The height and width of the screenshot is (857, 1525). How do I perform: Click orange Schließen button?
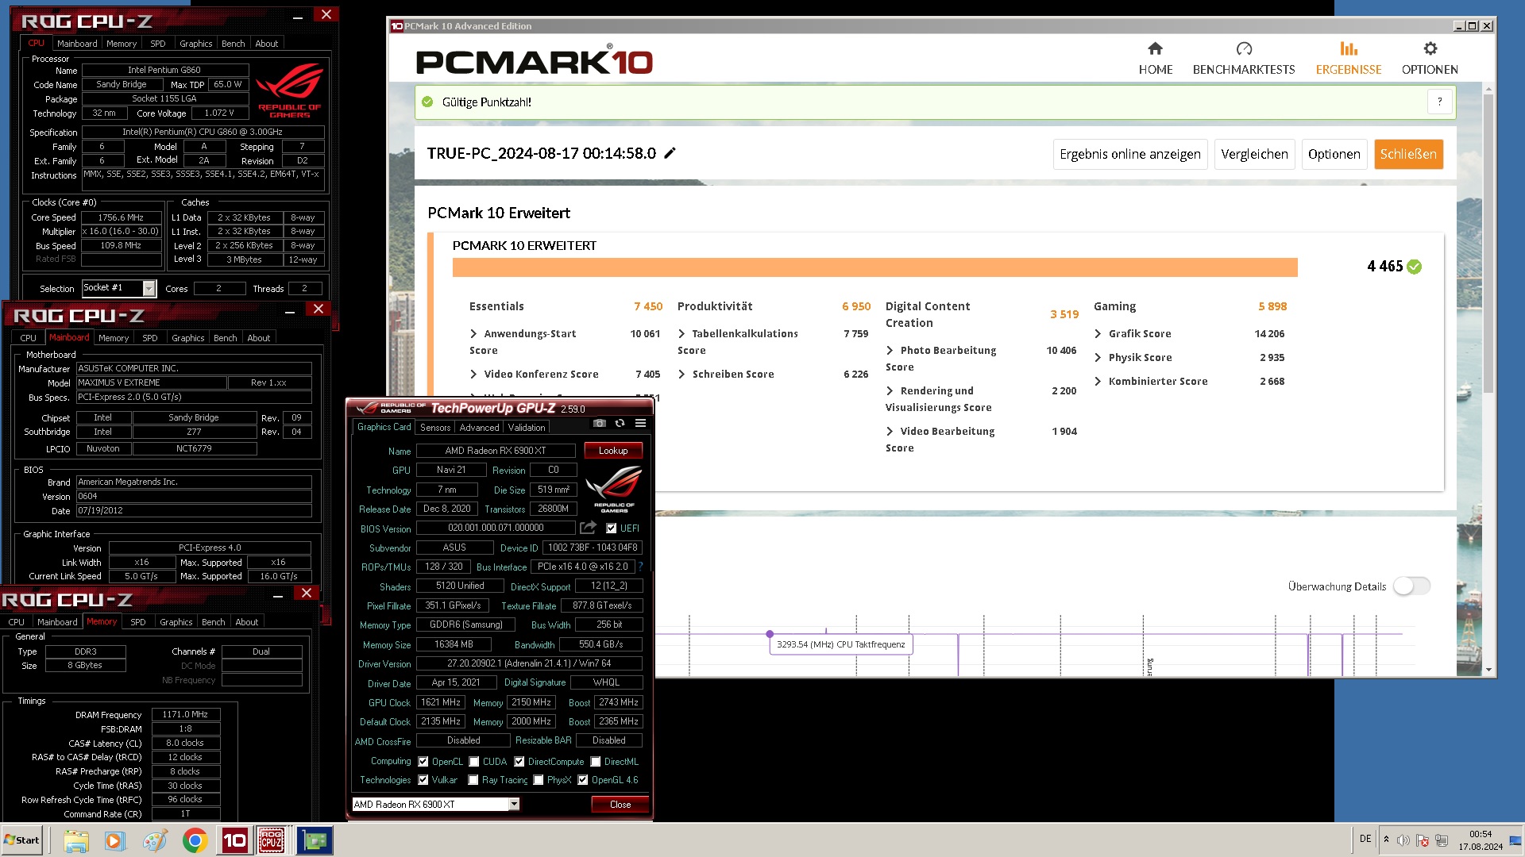pyautogui.click(x=1408, y=154)
